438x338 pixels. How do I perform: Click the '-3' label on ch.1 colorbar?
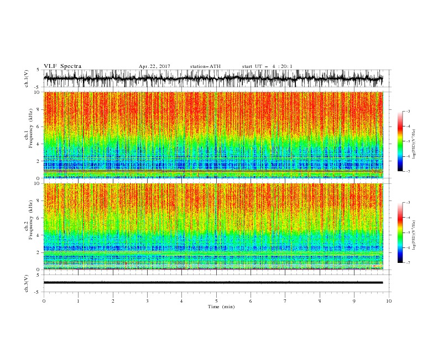pos(408,111)
